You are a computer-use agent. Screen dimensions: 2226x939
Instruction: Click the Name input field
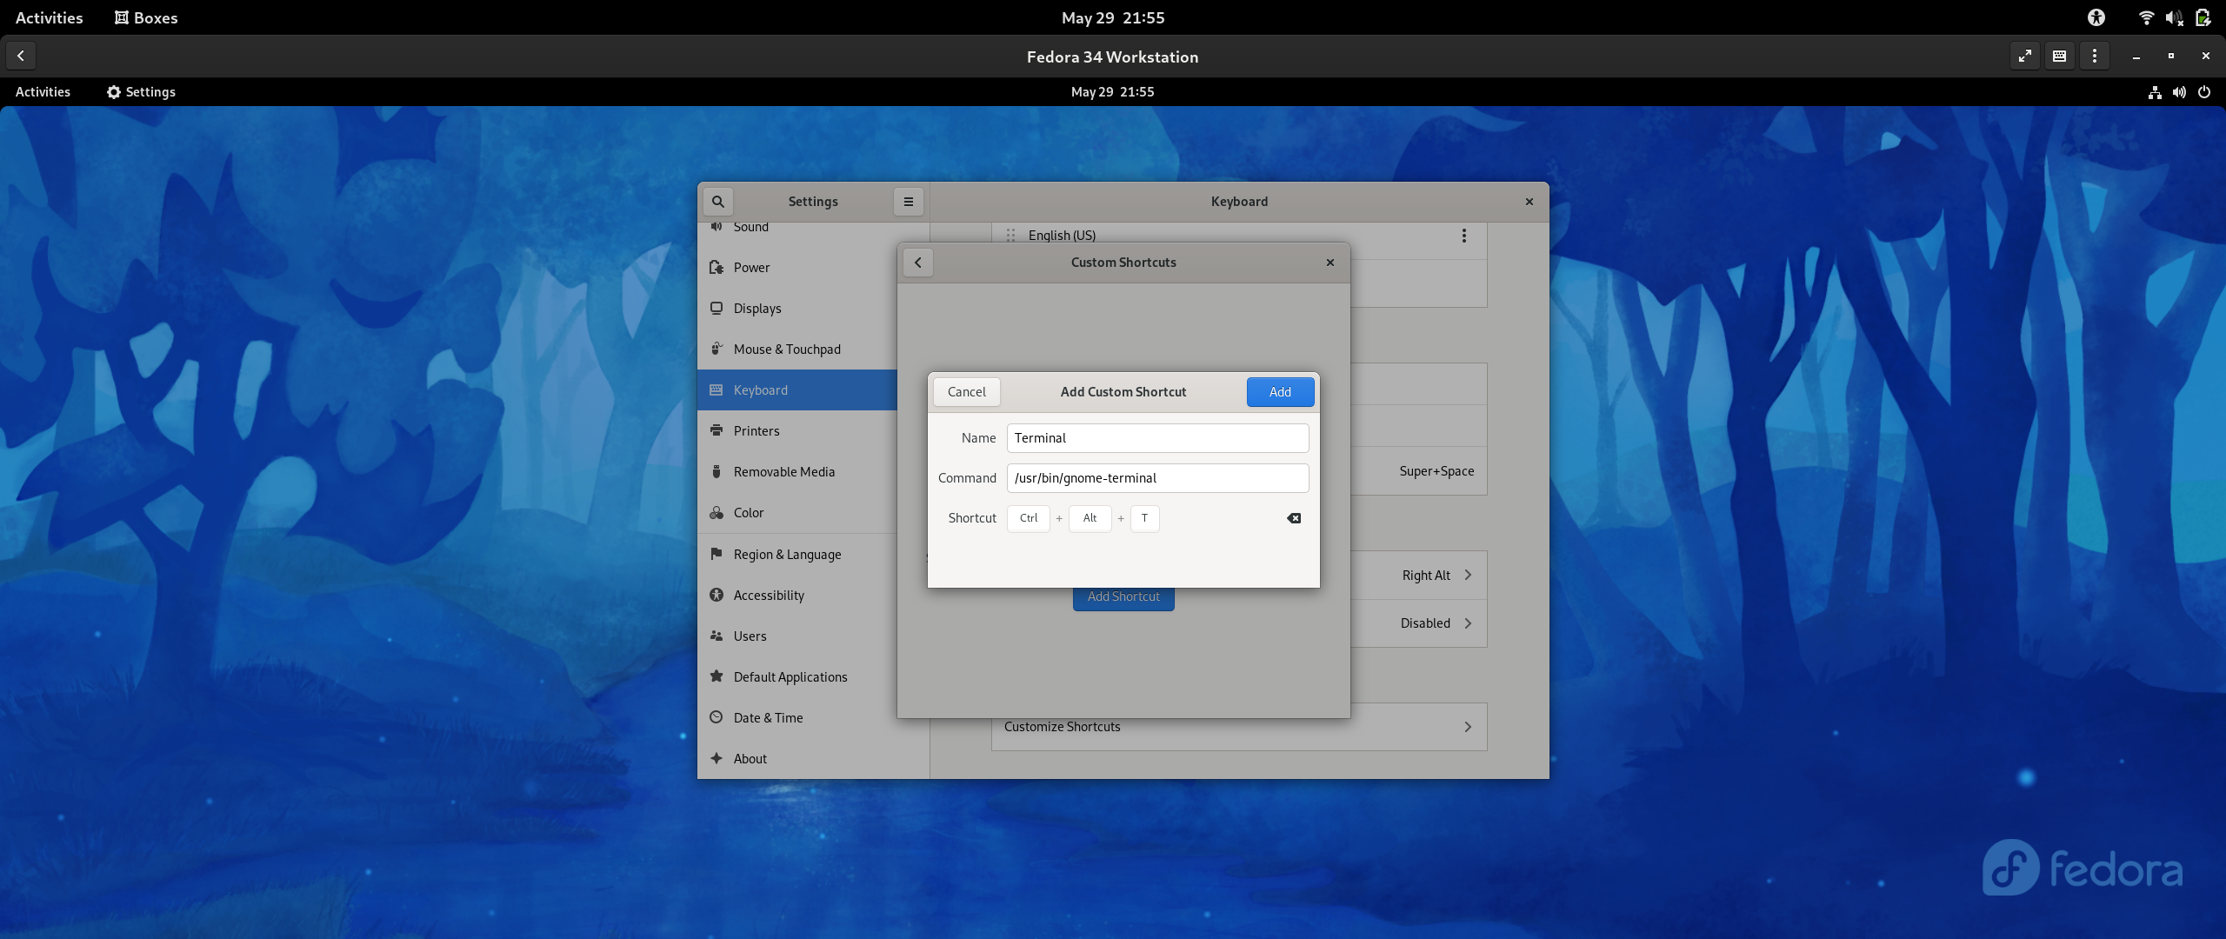pos(1157,438)
